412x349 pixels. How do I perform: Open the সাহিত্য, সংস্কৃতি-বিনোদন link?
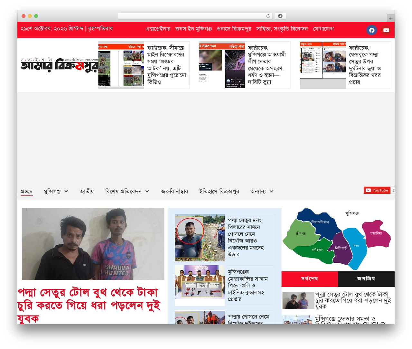tap(282, 29)
